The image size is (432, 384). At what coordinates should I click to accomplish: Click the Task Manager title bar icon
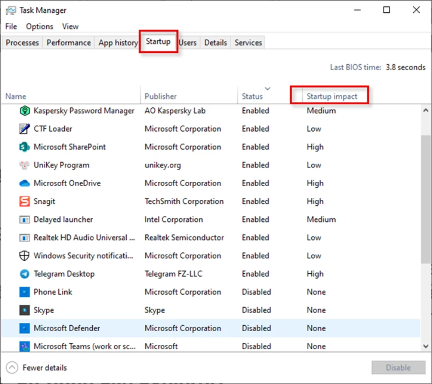[10, 10]
